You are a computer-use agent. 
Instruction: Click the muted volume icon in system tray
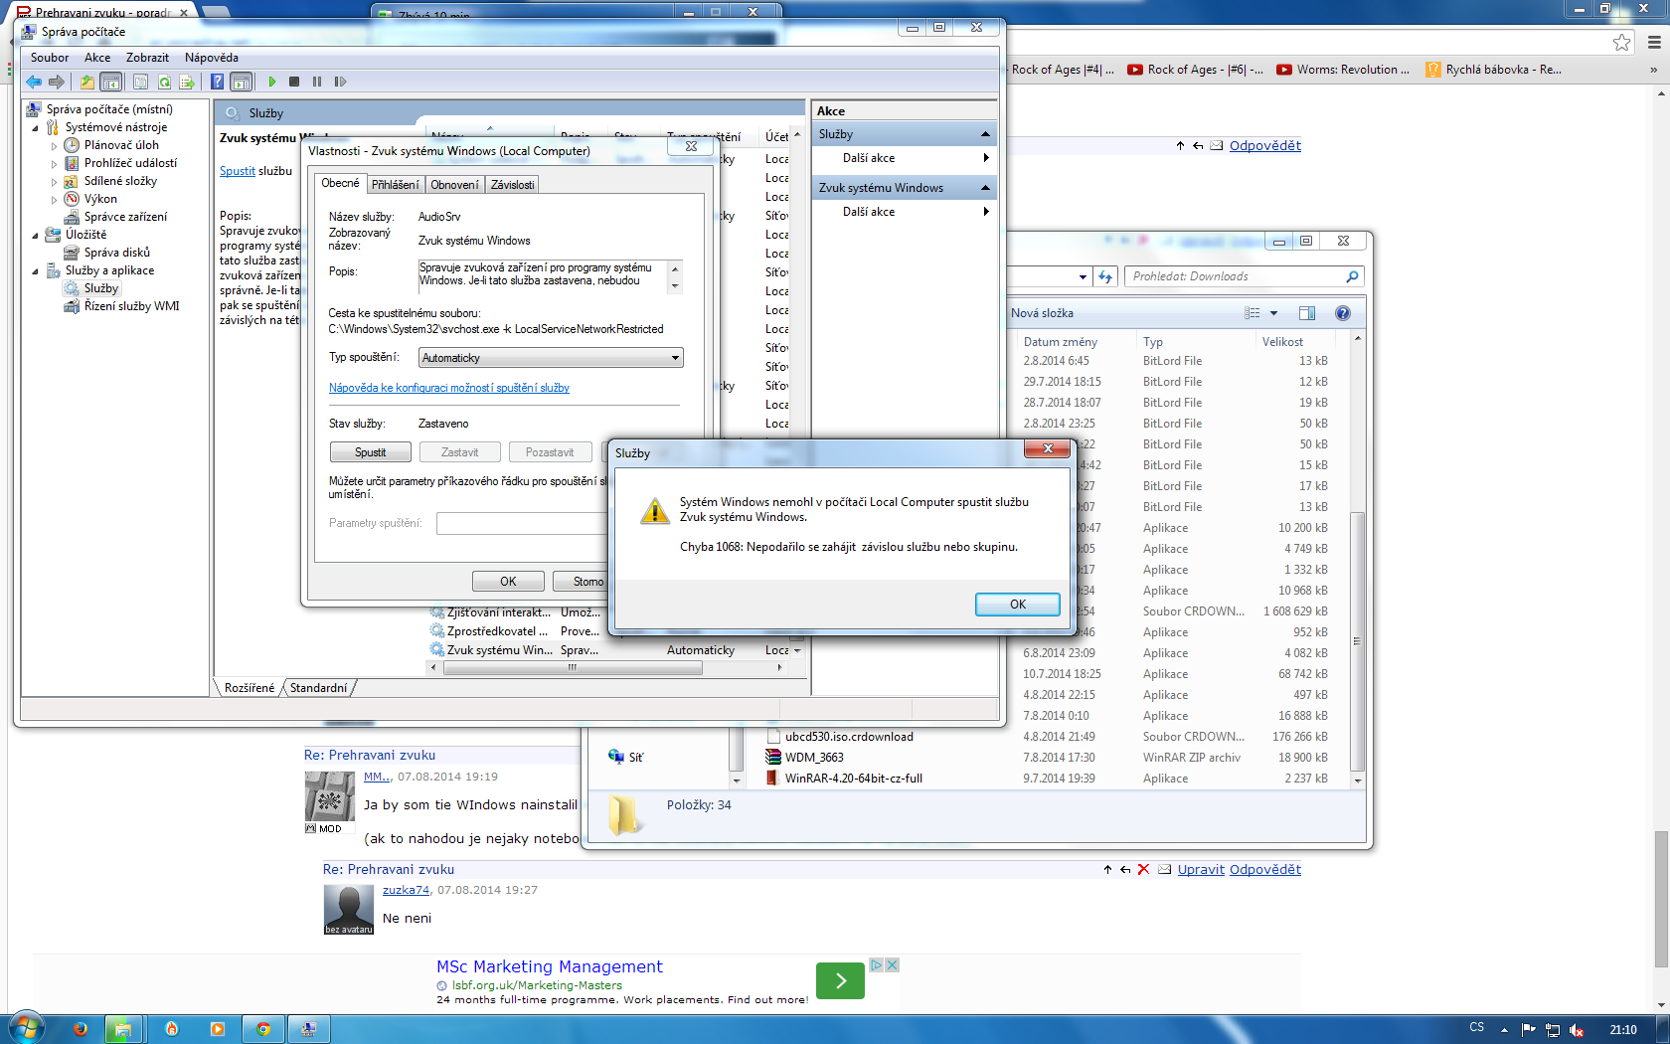(1577, 1030)
